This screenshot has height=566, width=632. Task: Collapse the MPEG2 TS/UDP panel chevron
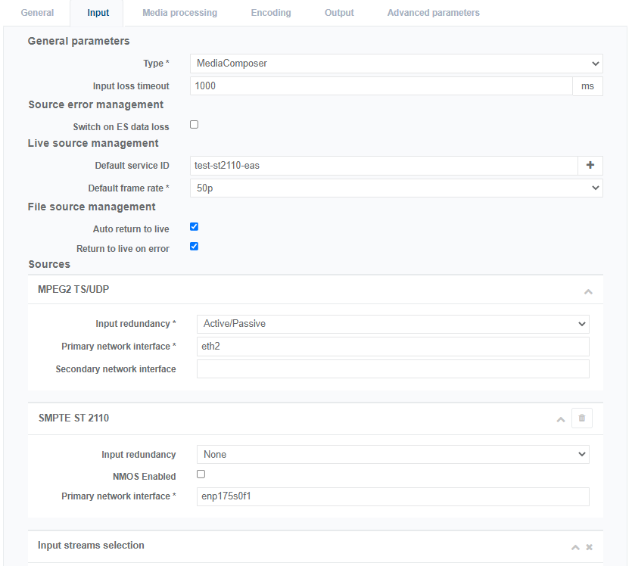tap(588, 291)
